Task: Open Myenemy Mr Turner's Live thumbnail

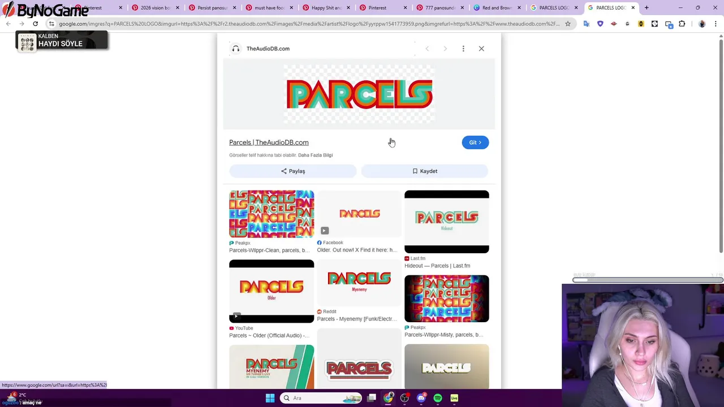Action: click(x=271, y=366)
